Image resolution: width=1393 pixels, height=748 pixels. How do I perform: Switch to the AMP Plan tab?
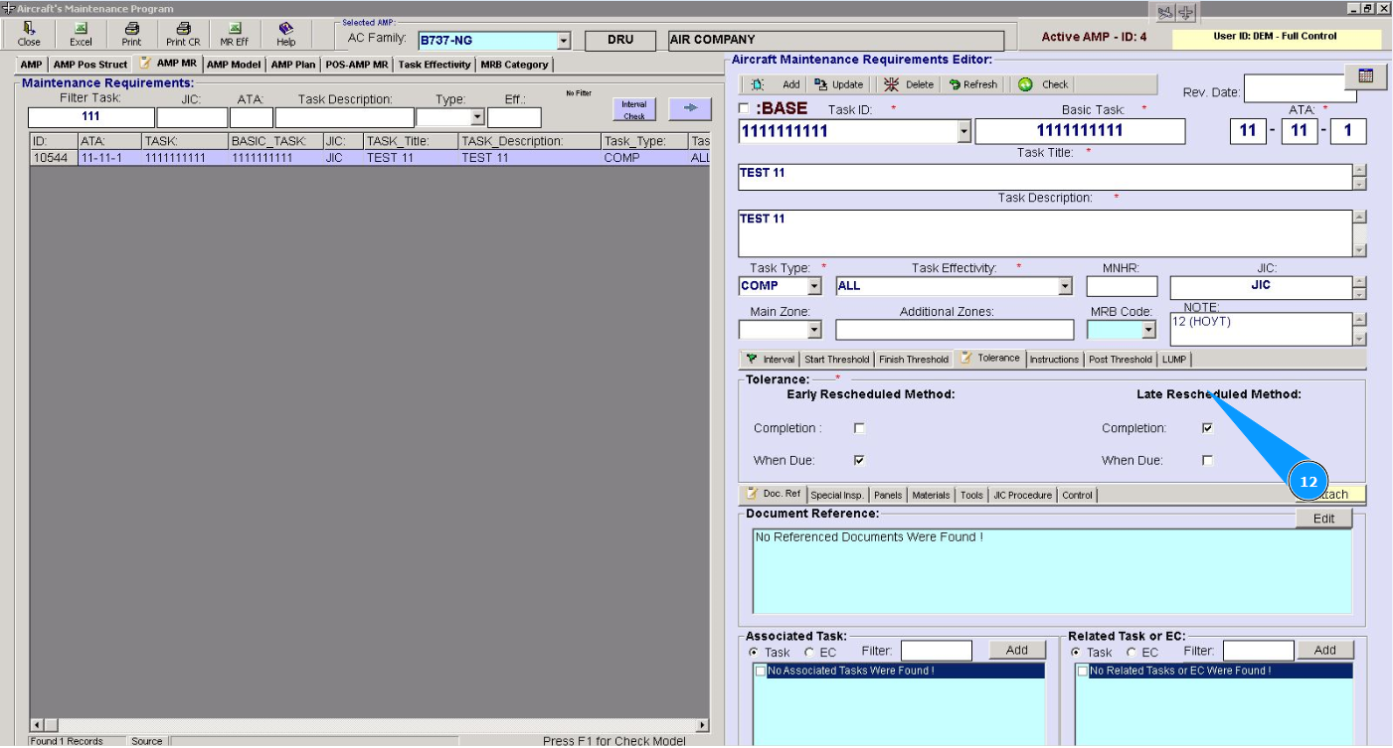click(292, 65)
